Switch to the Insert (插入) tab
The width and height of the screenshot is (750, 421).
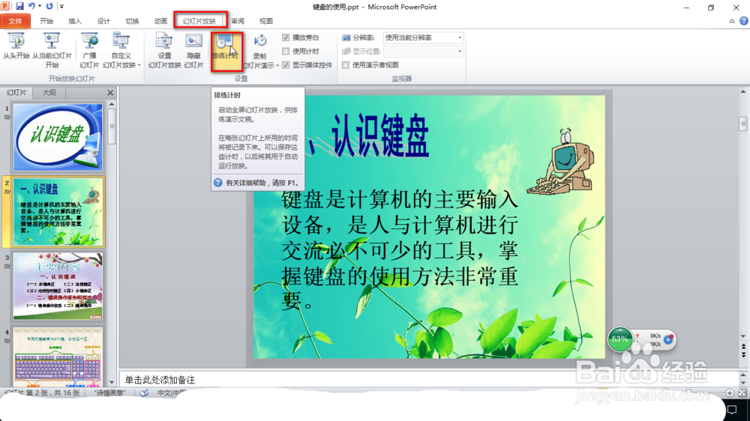(x=74, y=21)
